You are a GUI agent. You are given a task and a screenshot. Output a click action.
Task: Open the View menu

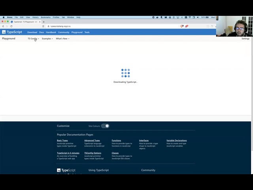tap(28, 17)
